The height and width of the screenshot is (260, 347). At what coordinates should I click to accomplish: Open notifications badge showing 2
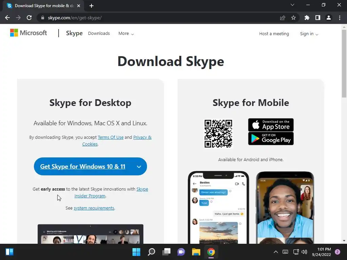(338, 252)
